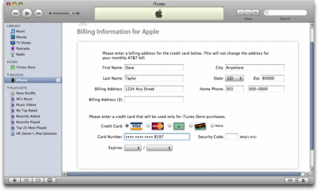Click the rewind previous track button
This screenshot has height=191, width=318.
15,14
